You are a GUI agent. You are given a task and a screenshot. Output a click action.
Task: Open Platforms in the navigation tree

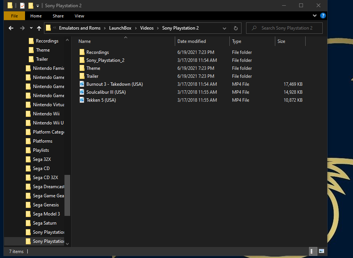pos(42,141)
